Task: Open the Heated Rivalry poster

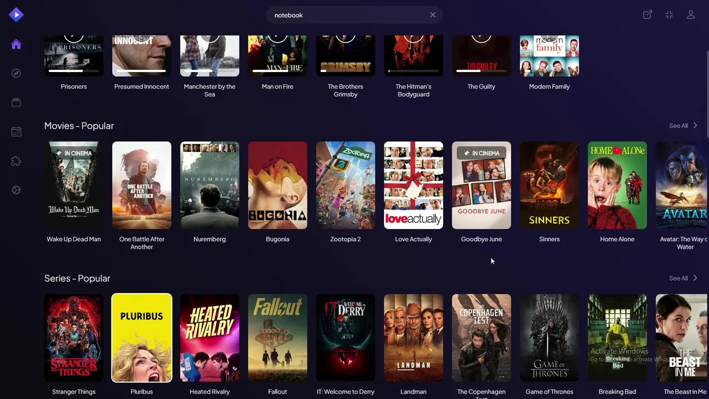Action: pos(209,338)
